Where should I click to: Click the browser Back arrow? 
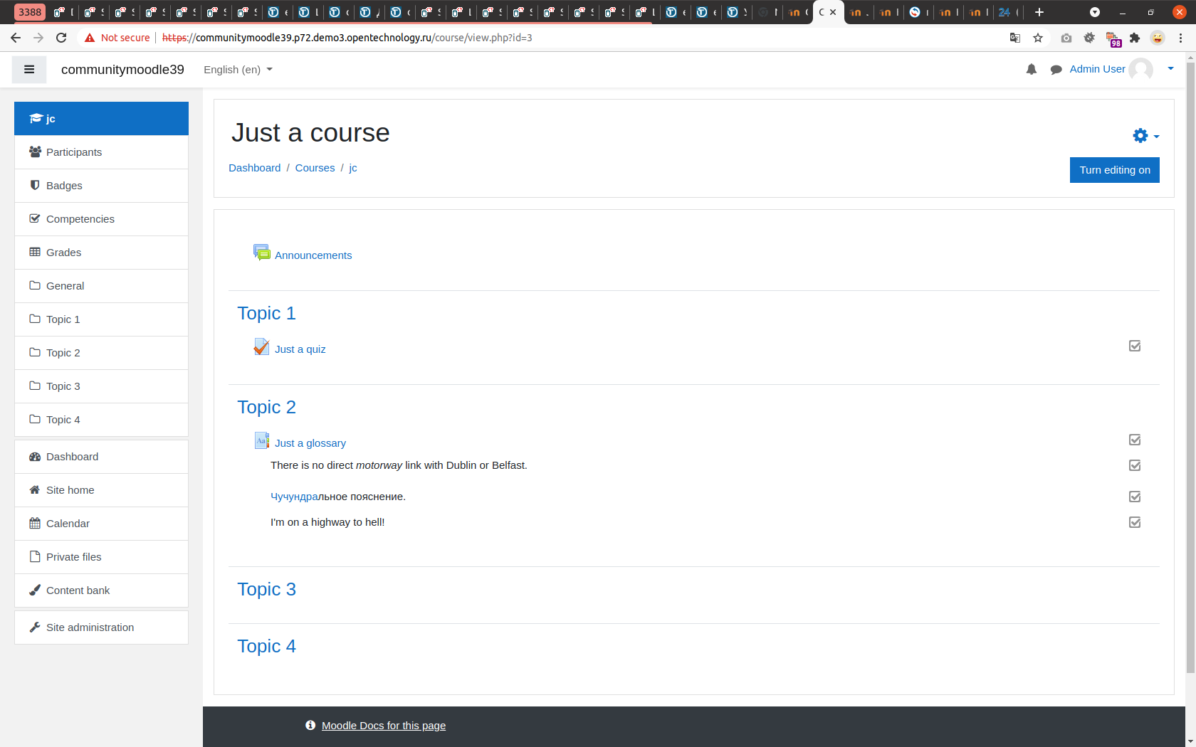pos(16,38)
